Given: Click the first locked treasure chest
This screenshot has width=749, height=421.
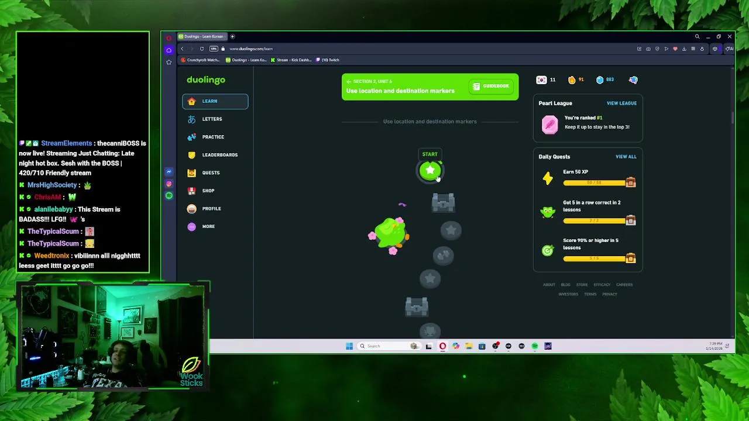Looking at the screenshot, I should (443, 203).
